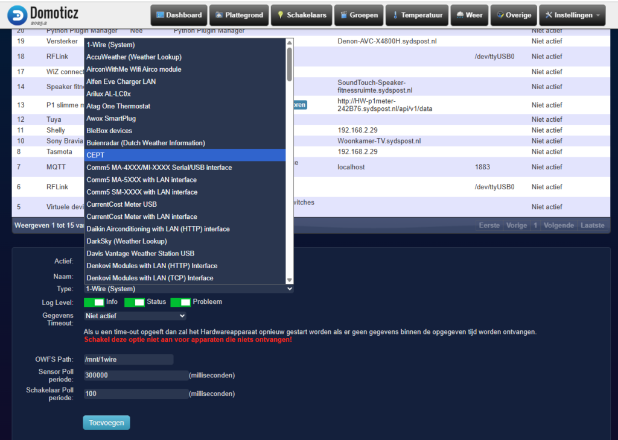Disable the Probleem log level switch

[x=181, y=302]
